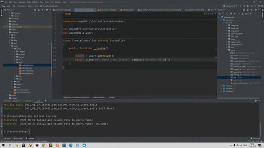
Task: Click CreateController breadcrumb below the editor
Action: [98, 97]
